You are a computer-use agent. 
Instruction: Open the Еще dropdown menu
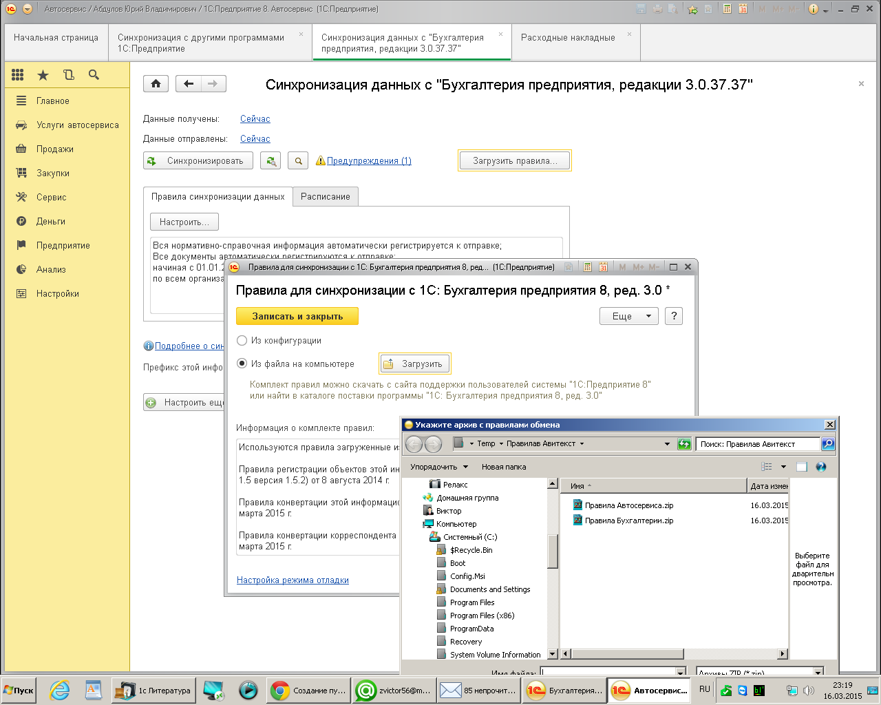629,316
